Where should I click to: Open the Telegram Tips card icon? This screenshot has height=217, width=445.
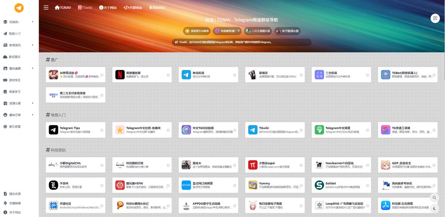[53, 129]
